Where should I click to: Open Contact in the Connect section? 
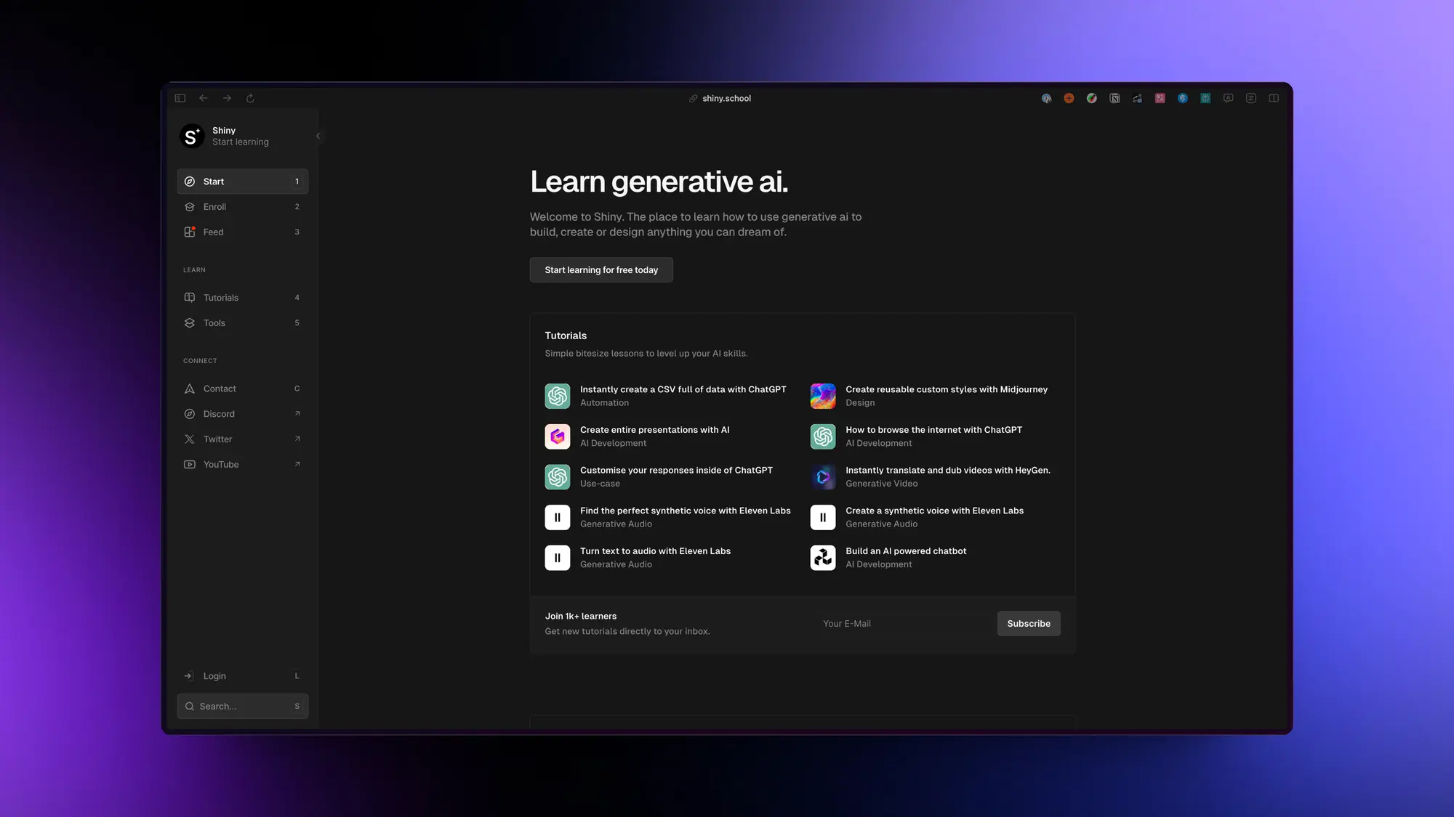[x=242, y=389]
